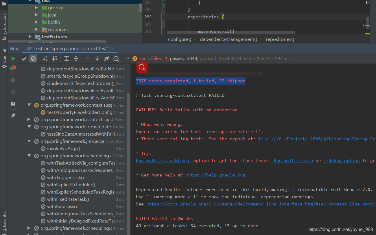Collapse org.springframework.context.sup 45 ms node
The height and width of the screenshot is (235, 376).
[29, 105]
